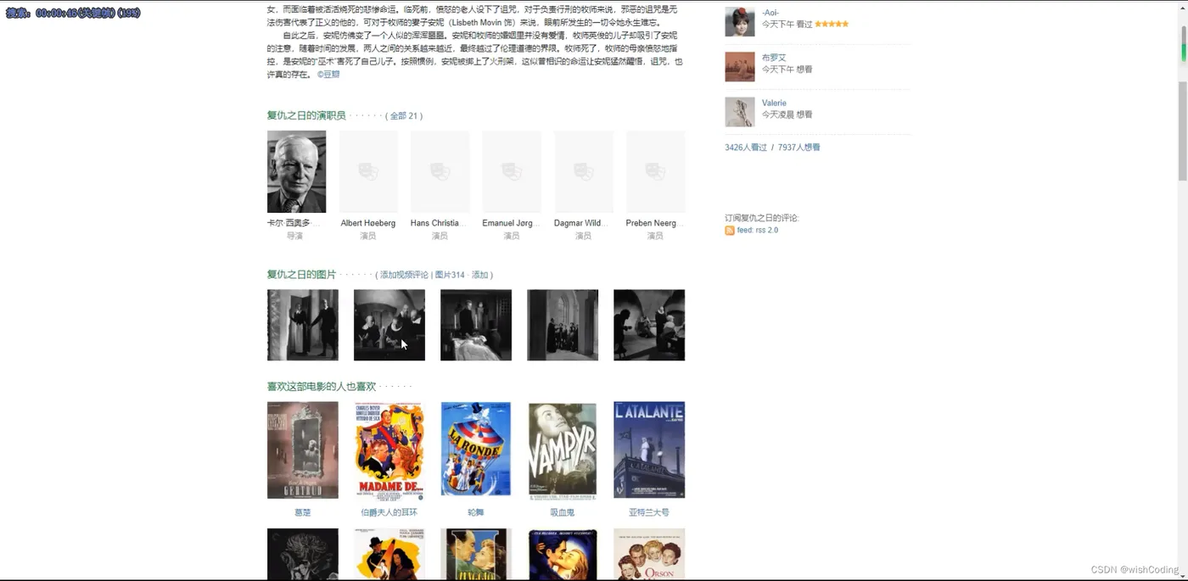The width and height of the screenshot is (1188, 581).
Task: Open the second film still under the cursor
Action: (x=389, y=325)
